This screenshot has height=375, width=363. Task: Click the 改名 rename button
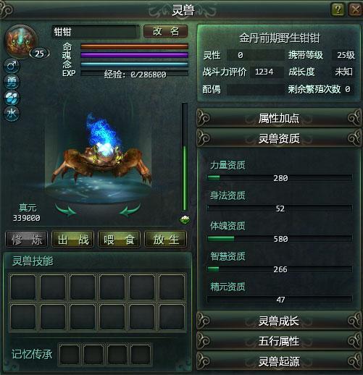pyautogui.click(x=166, y=31)
